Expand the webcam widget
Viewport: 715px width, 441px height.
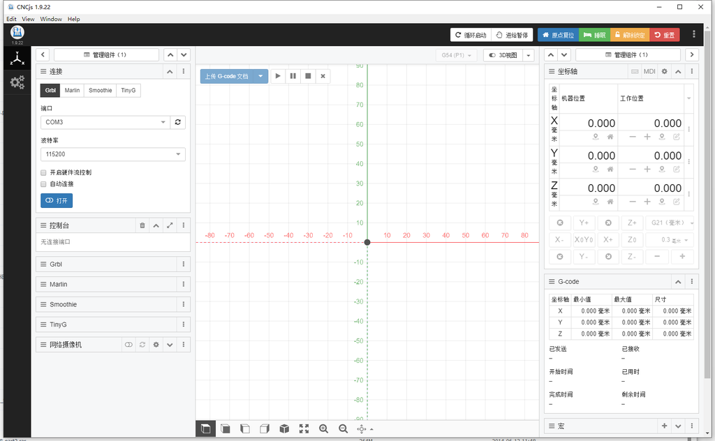pos(170,345)
